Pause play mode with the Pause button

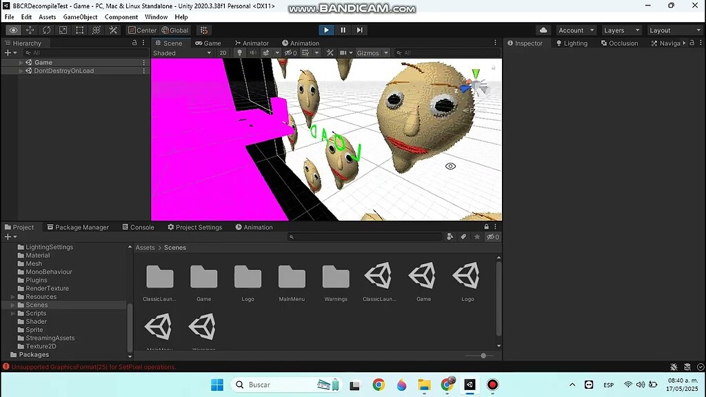coord(342,30)
